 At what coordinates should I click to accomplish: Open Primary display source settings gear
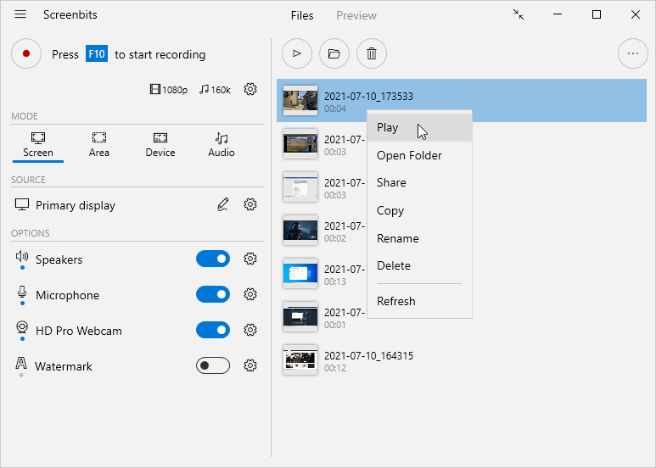pos(250,204)
